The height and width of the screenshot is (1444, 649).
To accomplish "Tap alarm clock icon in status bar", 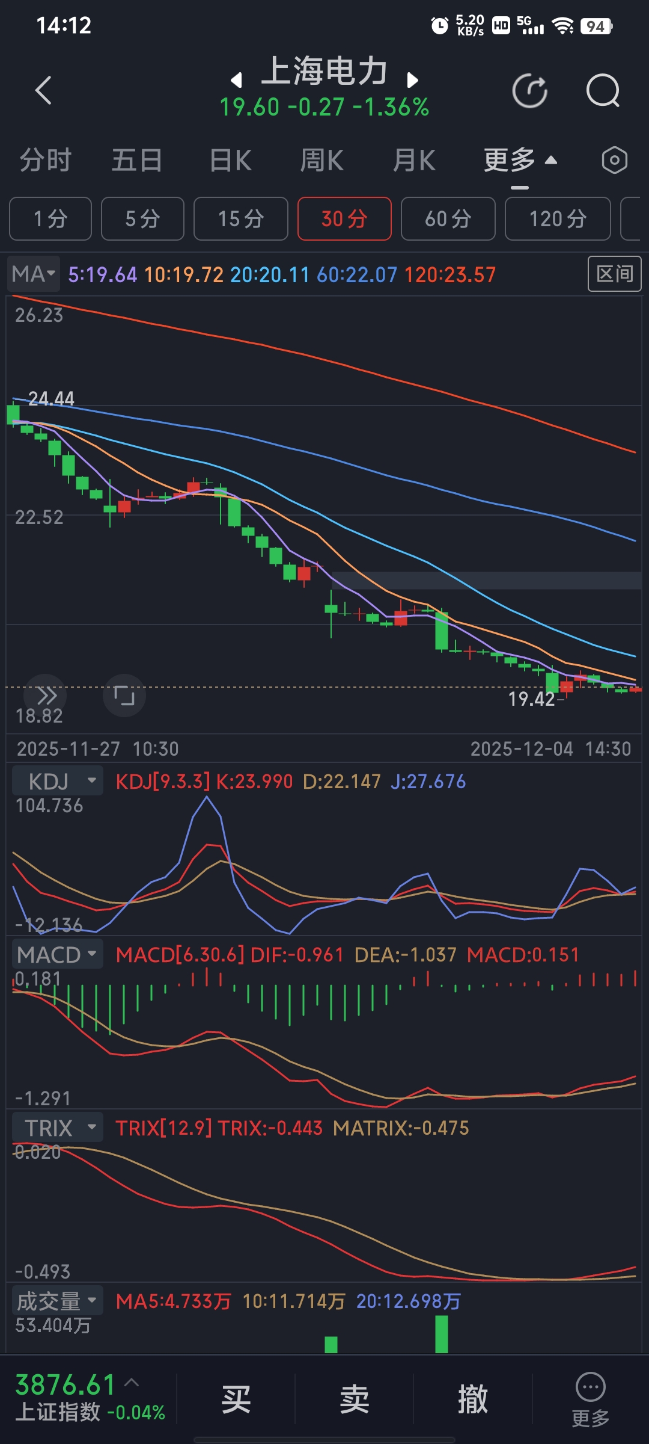I will click(440, 25).
